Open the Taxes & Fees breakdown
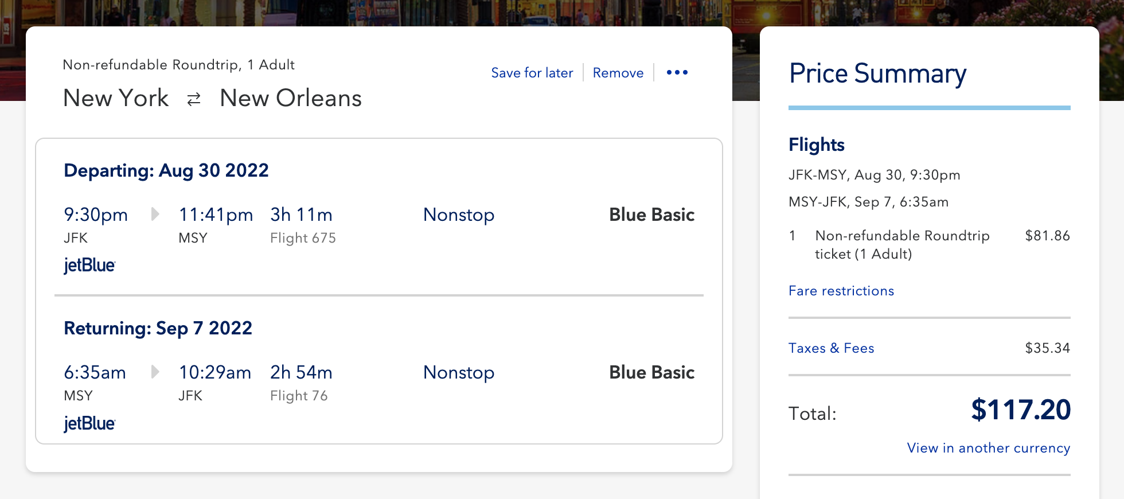This screenshot has width=1124, height=499. coord(831,348)
